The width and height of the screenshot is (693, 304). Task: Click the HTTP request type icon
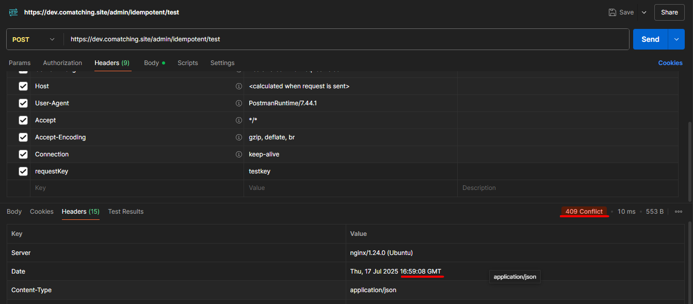tap(13, 12)
